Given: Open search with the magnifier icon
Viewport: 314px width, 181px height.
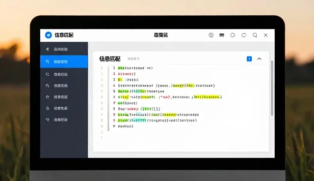Looking at the screenshot, I should 255,35.
